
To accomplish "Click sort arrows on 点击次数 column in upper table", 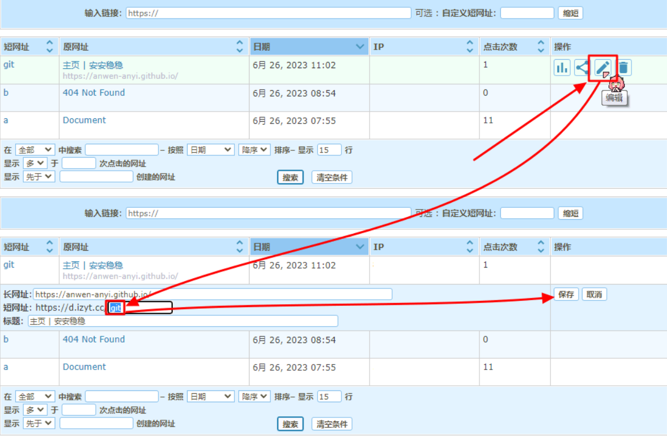I will 541,47.
